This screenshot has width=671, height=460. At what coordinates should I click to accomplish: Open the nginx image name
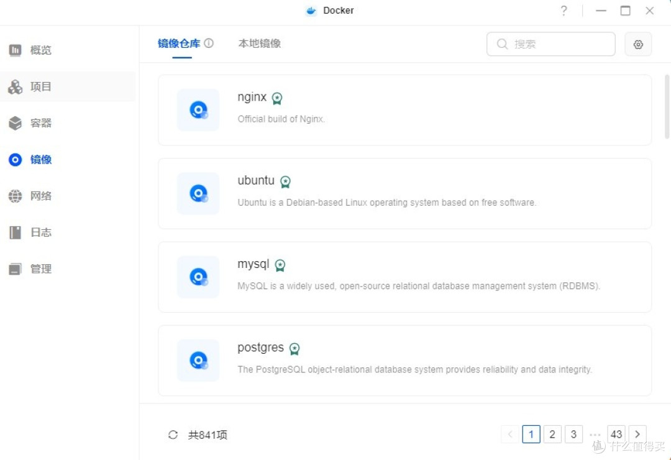[252, 97]
